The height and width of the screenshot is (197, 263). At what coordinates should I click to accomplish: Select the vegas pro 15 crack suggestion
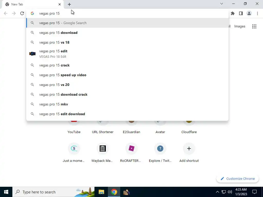click(x=127, y=65)
